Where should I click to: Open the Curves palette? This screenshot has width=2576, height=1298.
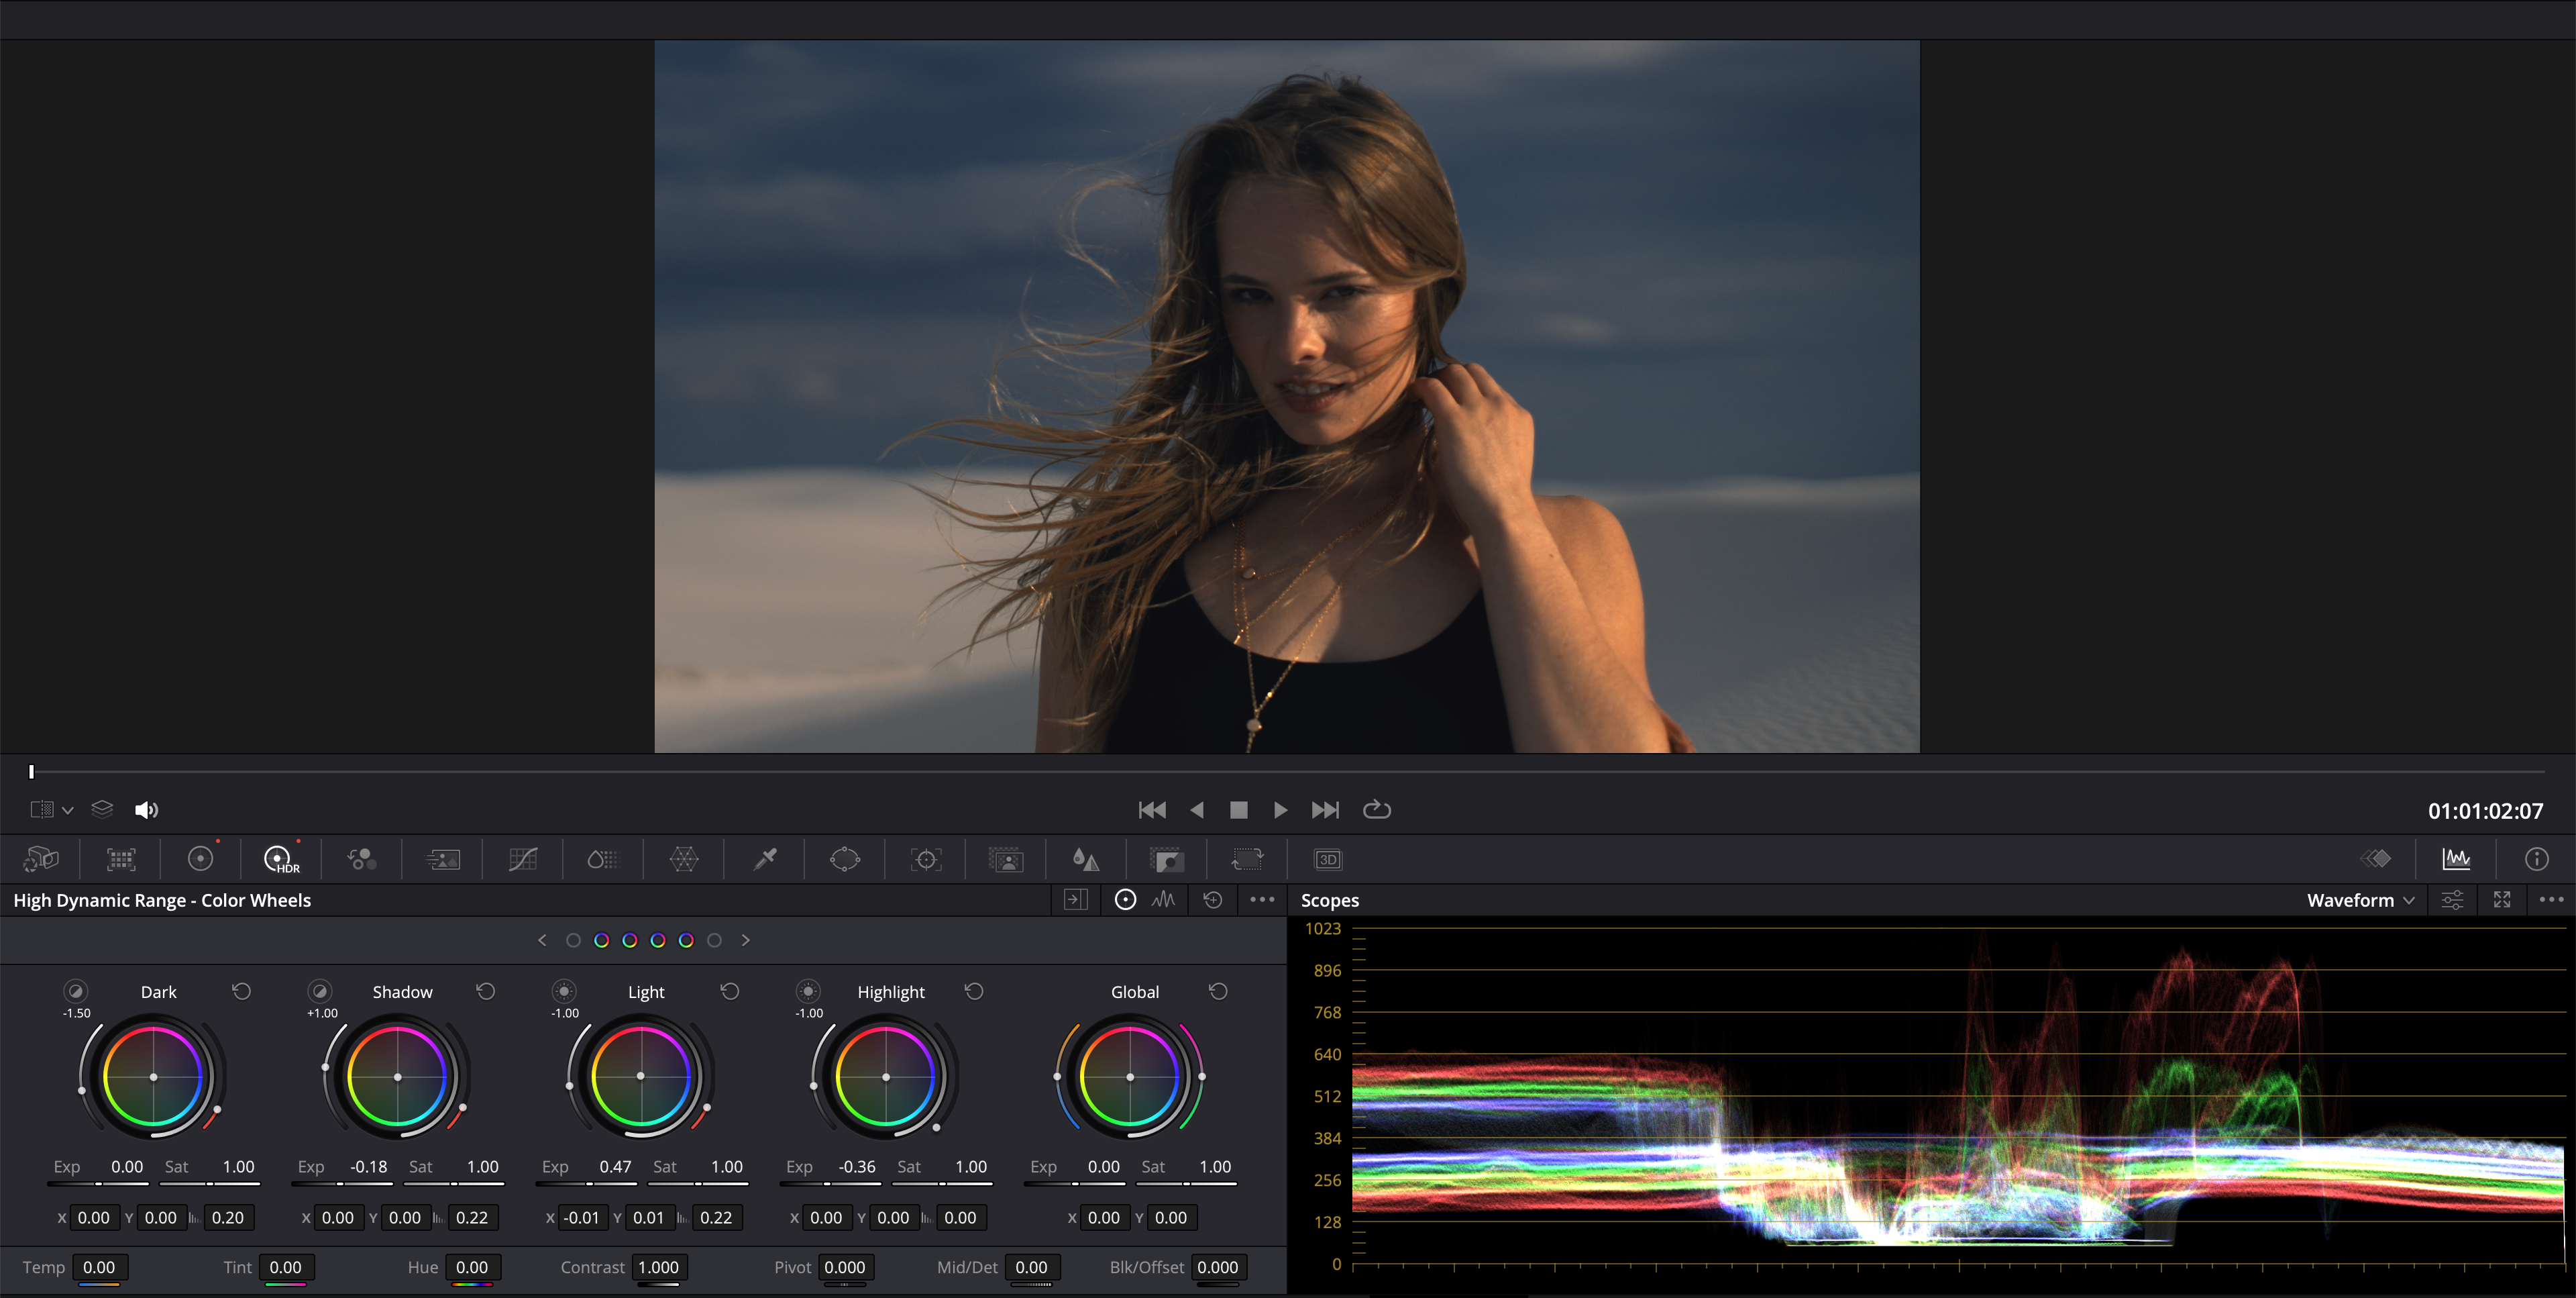pyautogui.click(x=523, y=858)
